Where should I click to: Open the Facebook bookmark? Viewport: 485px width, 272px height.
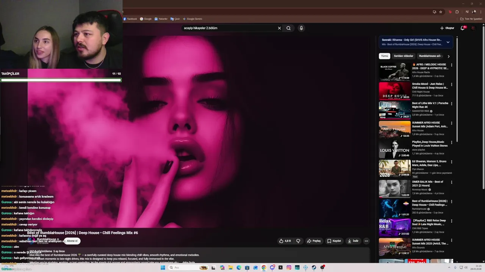pos(130,19)
